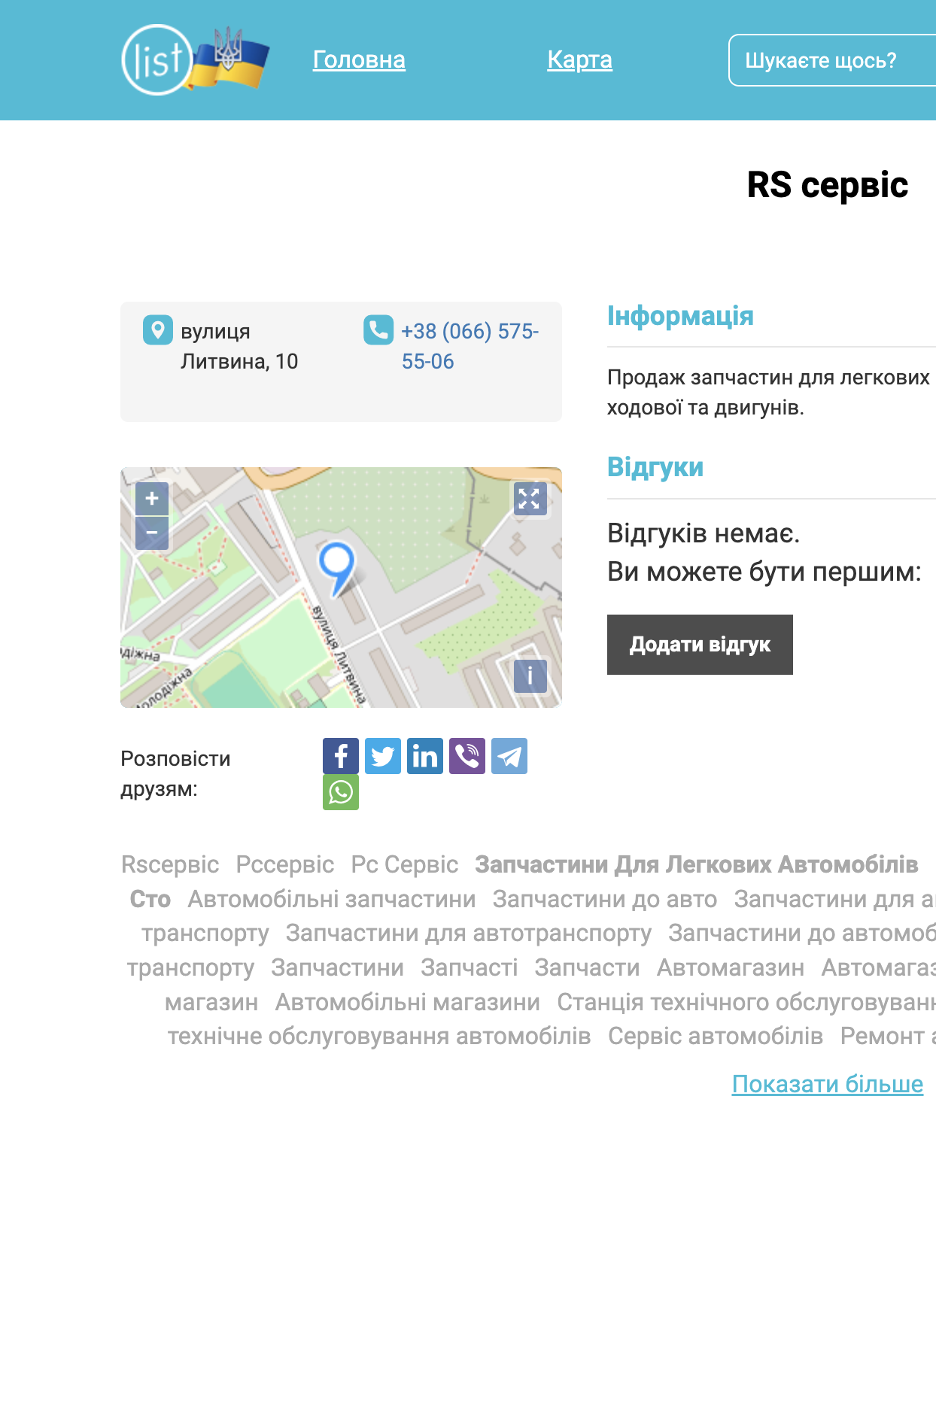This screenshot has width=936, height=1412.
Task: Click the Відгуків немає. text
Action: point(704,533)
